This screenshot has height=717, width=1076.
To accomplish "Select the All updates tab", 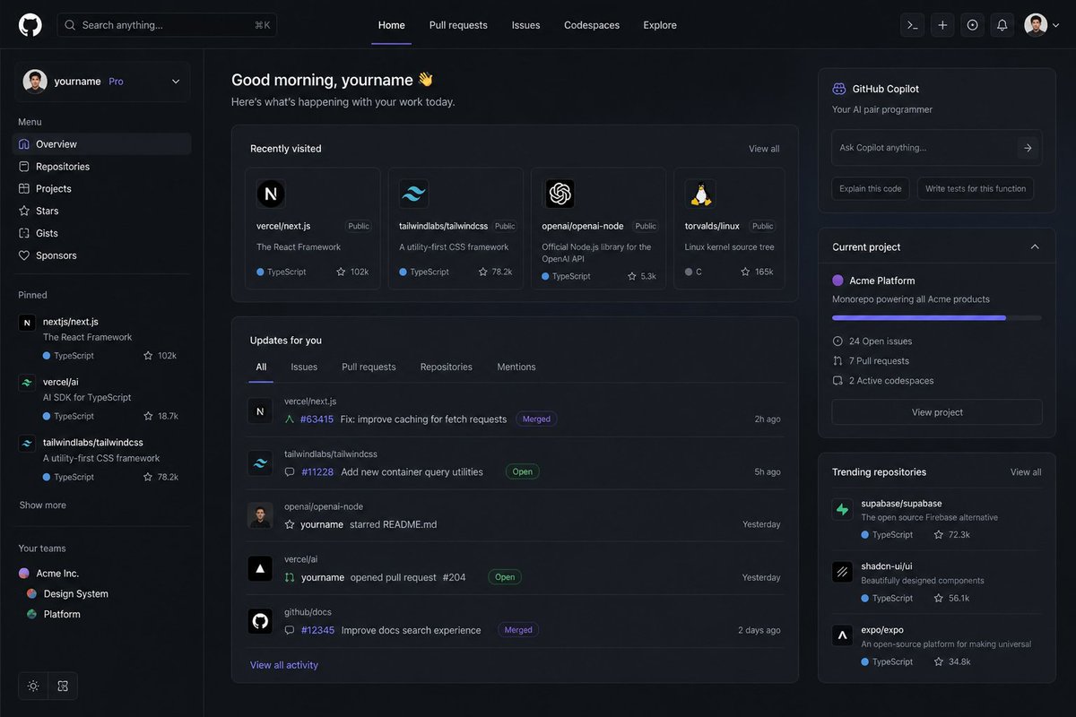I will (x=261, y=367).
